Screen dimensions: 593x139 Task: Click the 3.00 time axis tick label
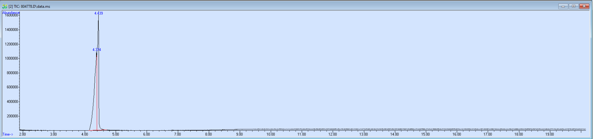53,134
